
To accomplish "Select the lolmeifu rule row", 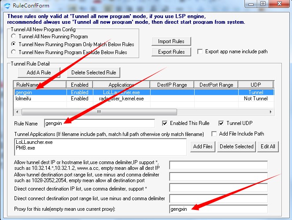I will point(144,99).
